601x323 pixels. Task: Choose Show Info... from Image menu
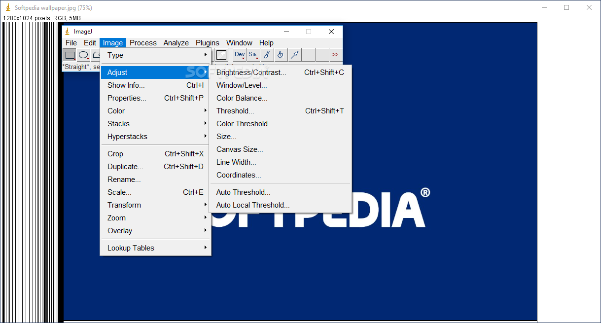[156, 85]
